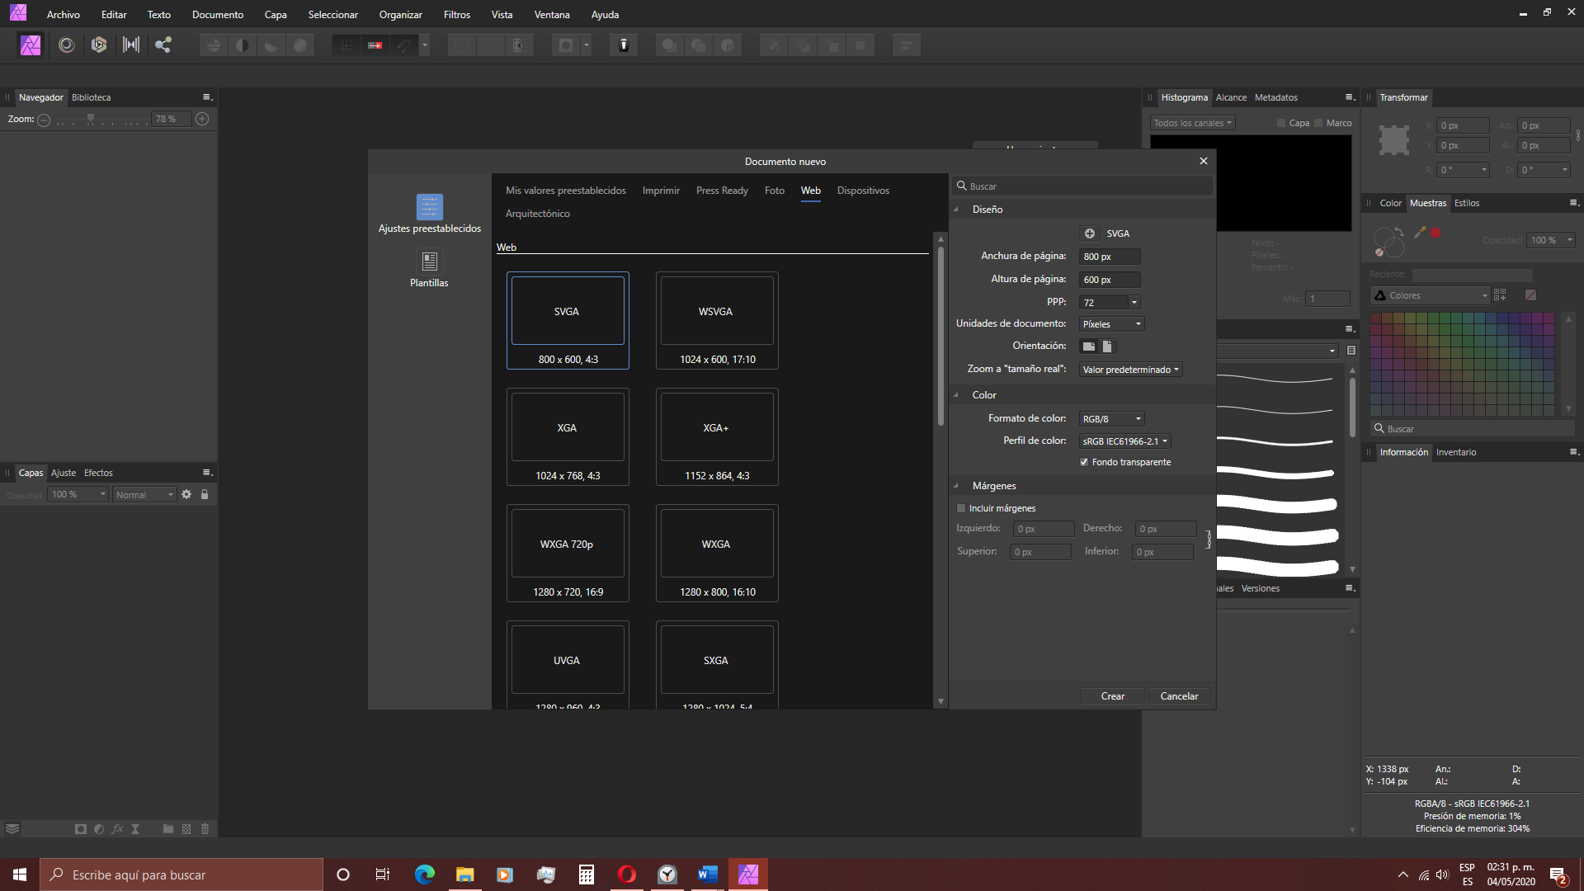Viewport: 1584px width, 891px height.
Task: Open Formato de color RGB/8 dropdown
Action: click(x=1111, y=419)
